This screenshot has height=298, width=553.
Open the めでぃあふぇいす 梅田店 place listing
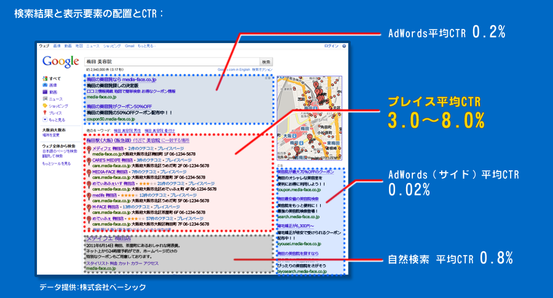tap(114, 183)
